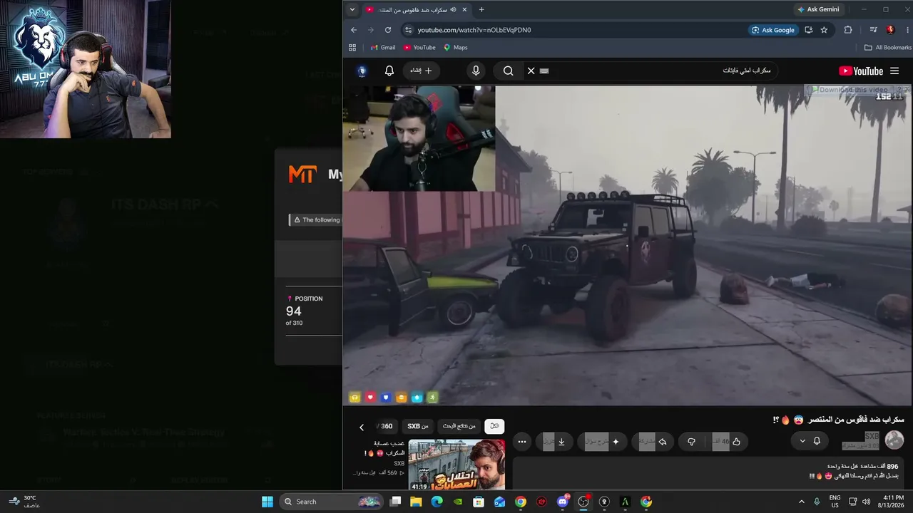Open the tab search dropdown arrow
Image resolution: width=913 pixels, height=513 pixels.
tap(352, 9)
